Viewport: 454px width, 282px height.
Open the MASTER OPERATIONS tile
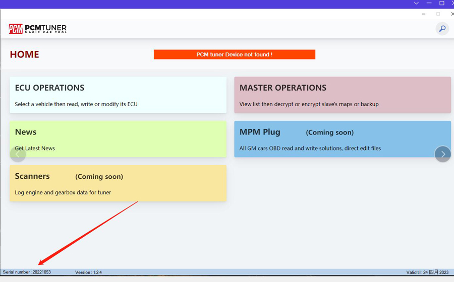click(343, 95)
